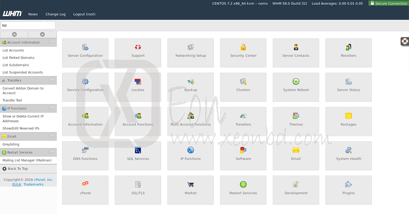This screenshot has width=409, height=214.
Task: Click Logout (root) in the header
Action: coord(84,14)
